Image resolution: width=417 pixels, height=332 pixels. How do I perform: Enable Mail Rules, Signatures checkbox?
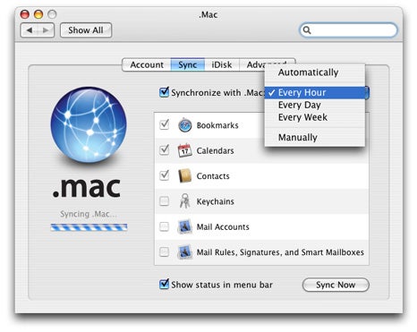click(x=164, y=252)
